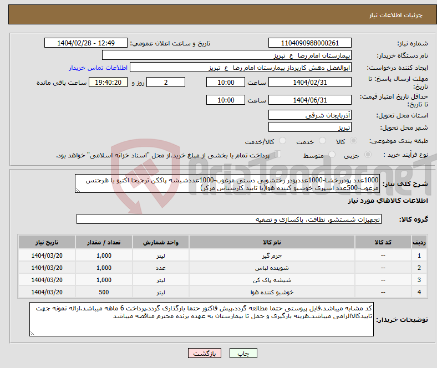Viewport: 437px width, 368px height.
Task: Click the بازگشت (back) button
Action: pos(205,353)
